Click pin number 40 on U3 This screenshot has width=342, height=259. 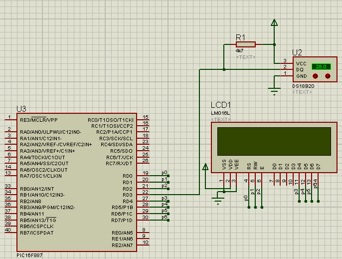(x=8, y=230)
